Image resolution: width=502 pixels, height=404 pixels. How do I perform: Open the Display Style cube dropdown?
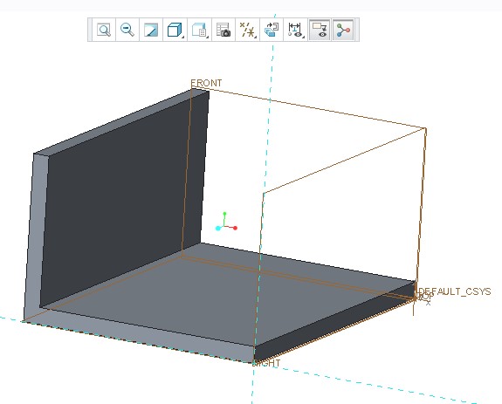(175, 30)
